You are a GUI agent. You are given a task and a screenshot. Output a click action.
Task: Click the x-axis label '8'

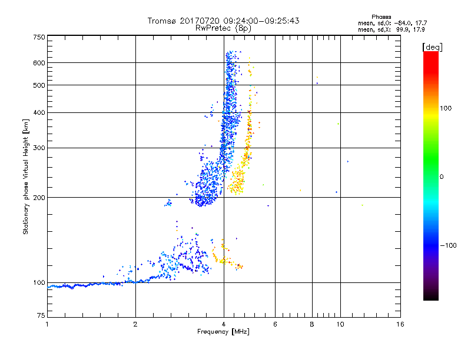[312, 324]
